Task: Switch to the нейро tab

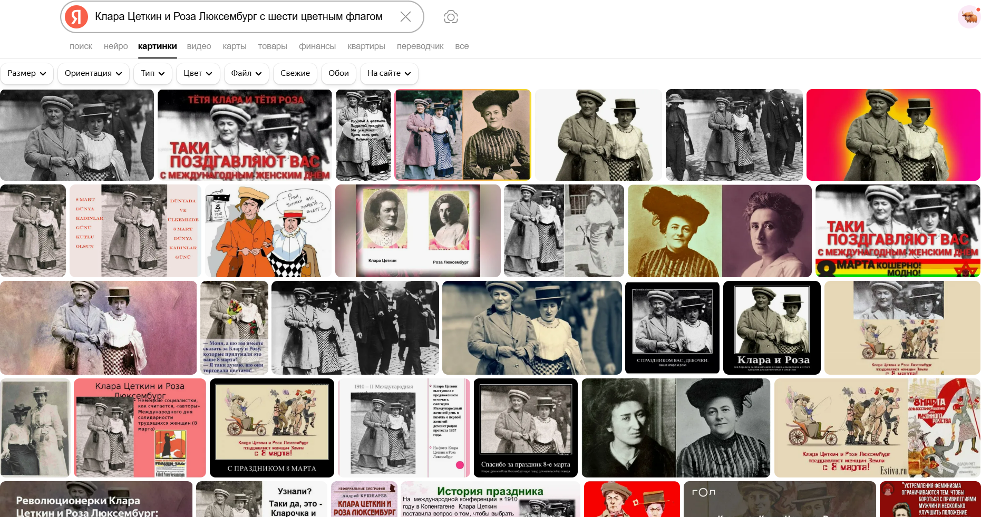Action: click(x=115, y=46)
